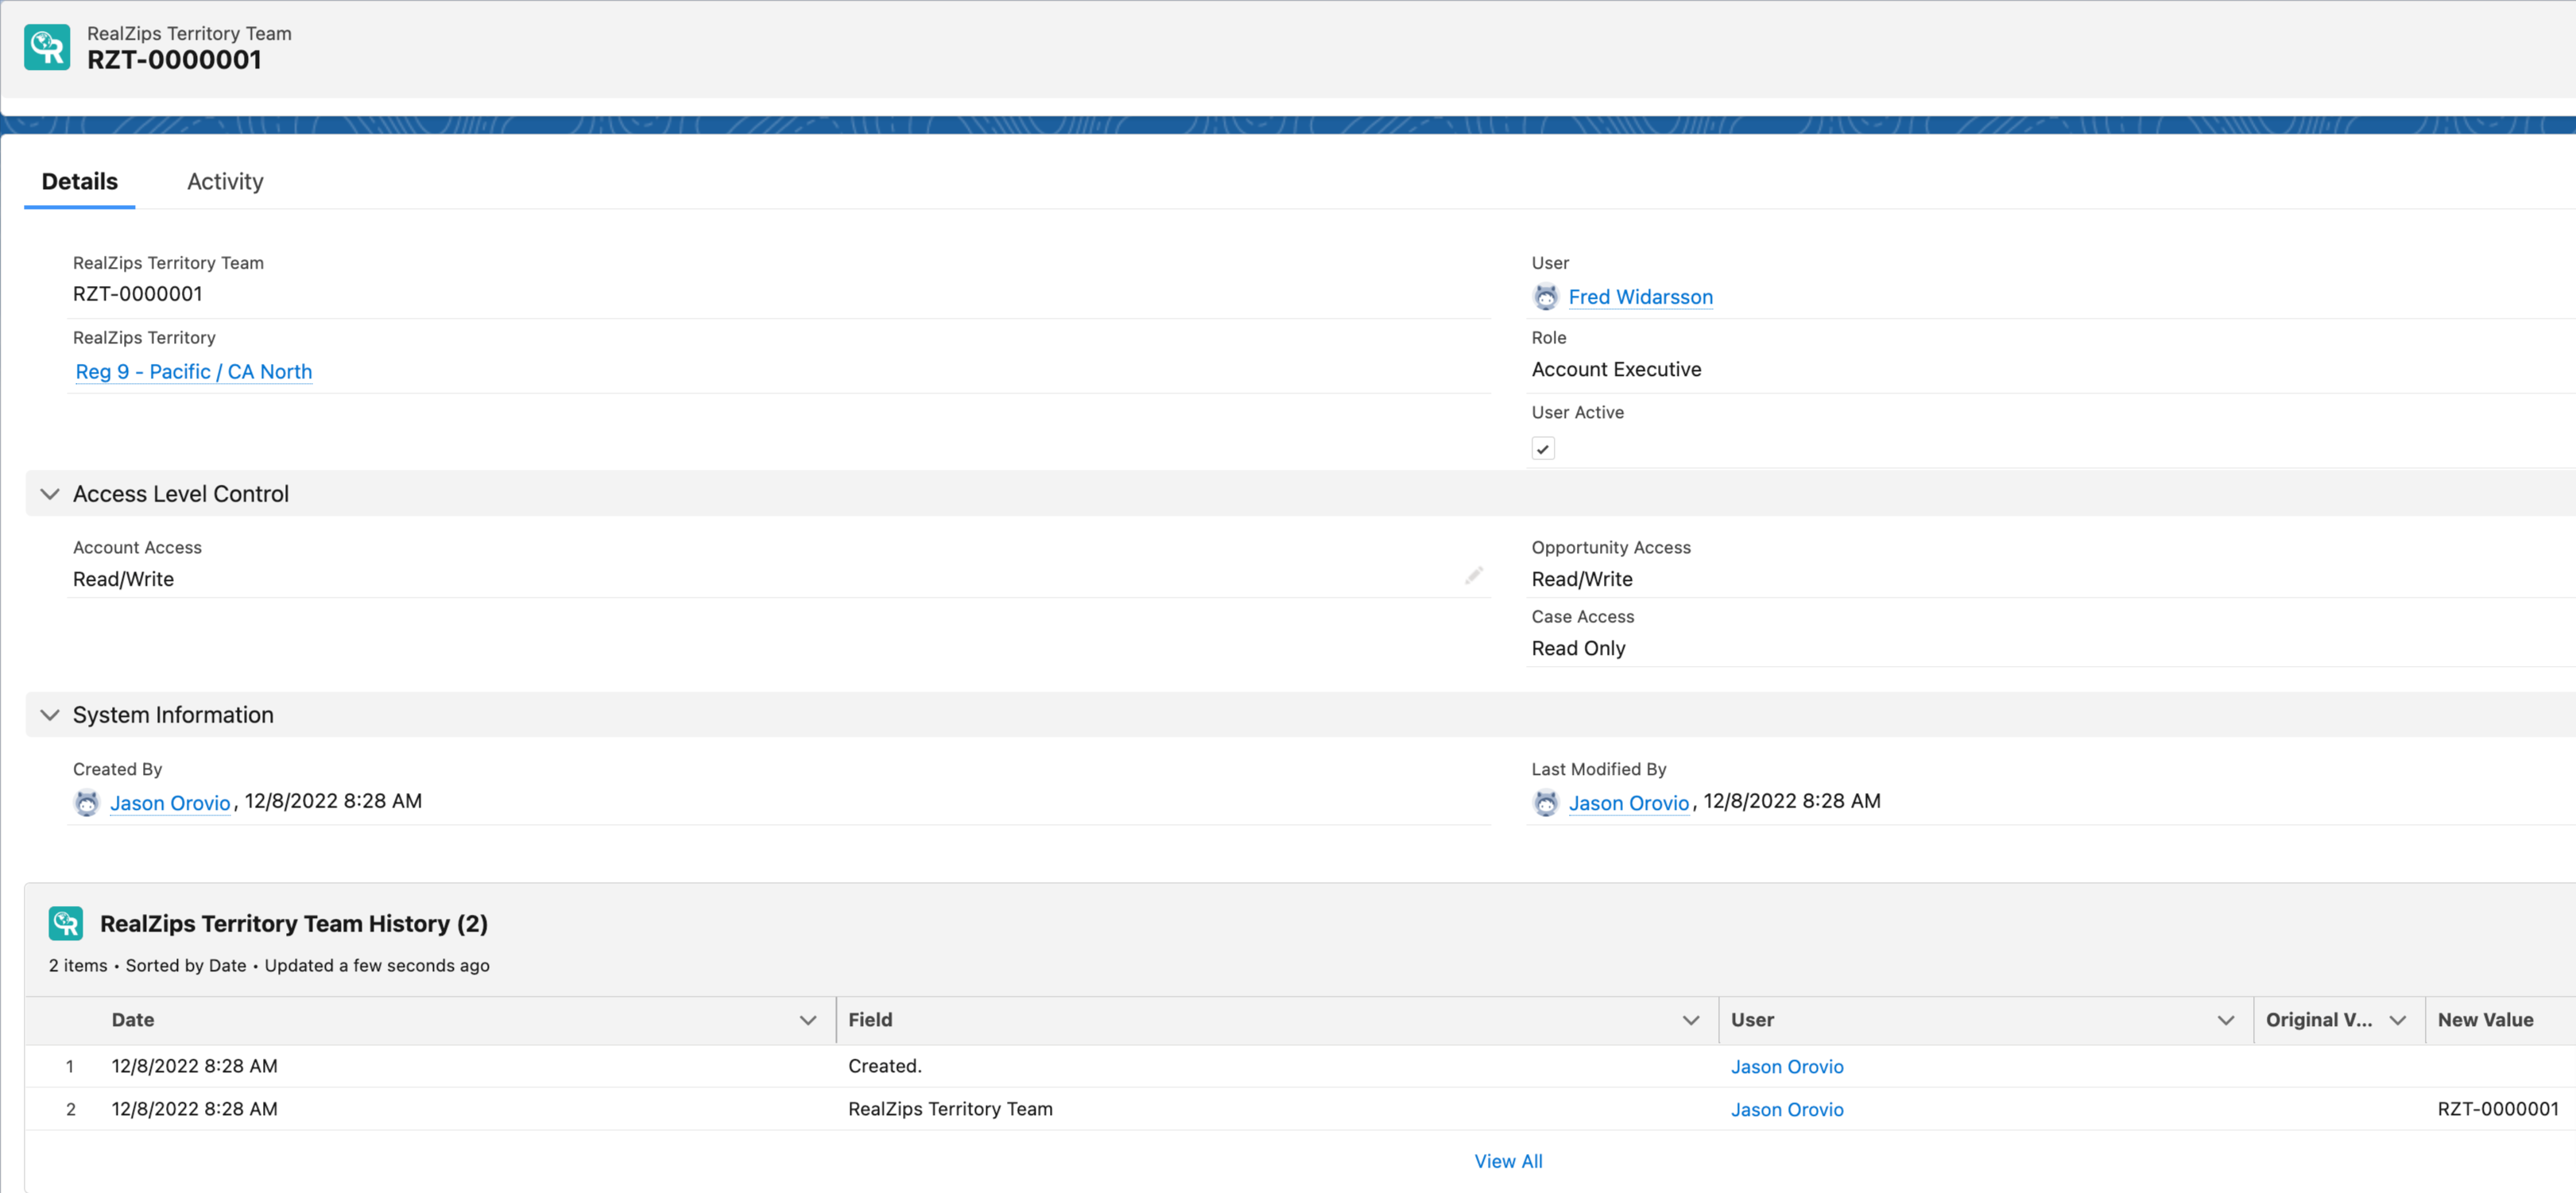Select the Details tab

80,182
